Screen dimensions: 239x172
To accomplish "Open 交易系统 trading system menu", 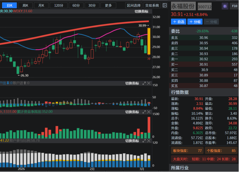I will tap(152, 5).
